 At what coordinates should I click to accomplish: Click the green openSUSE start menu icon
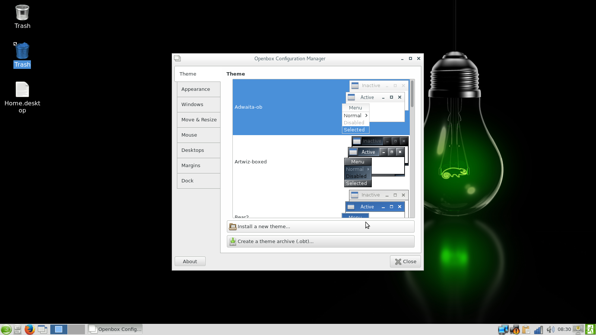tap(6, 329)
